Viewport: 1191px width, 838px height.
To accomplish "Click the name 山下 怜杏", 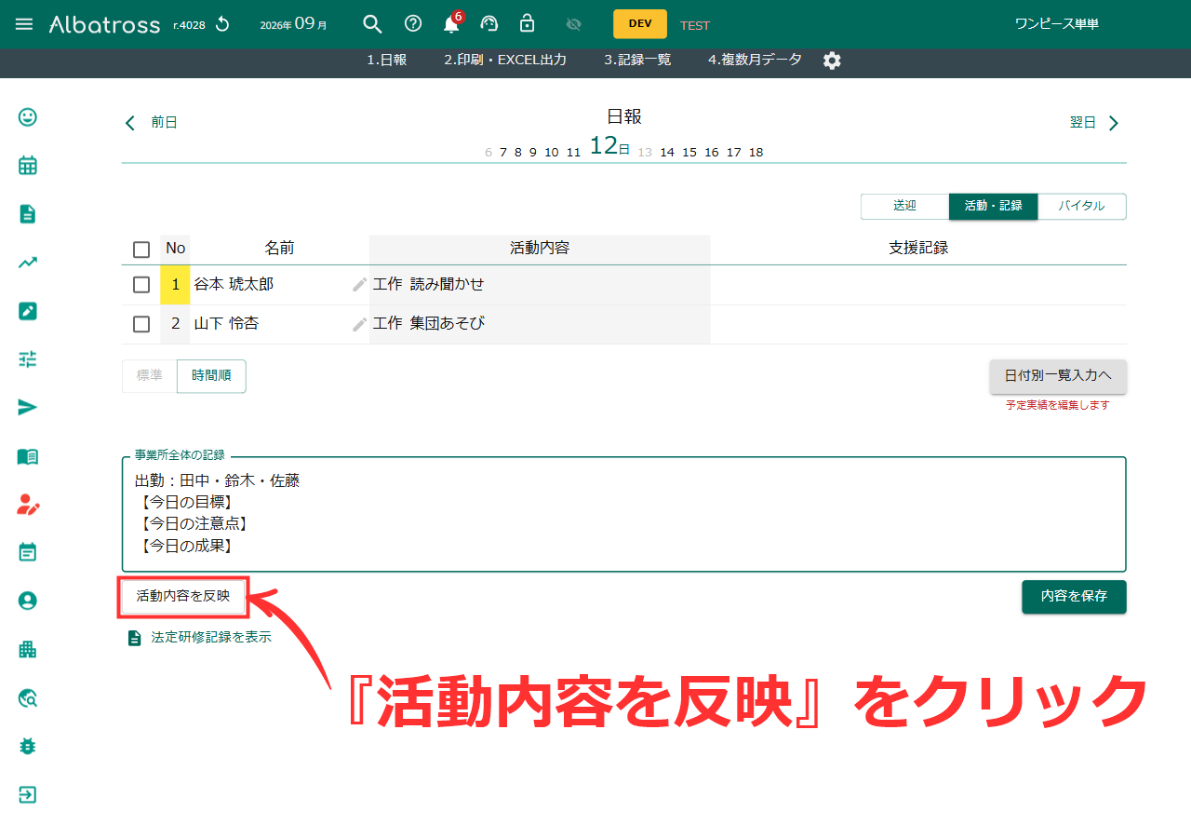I will tap(226, 324).
